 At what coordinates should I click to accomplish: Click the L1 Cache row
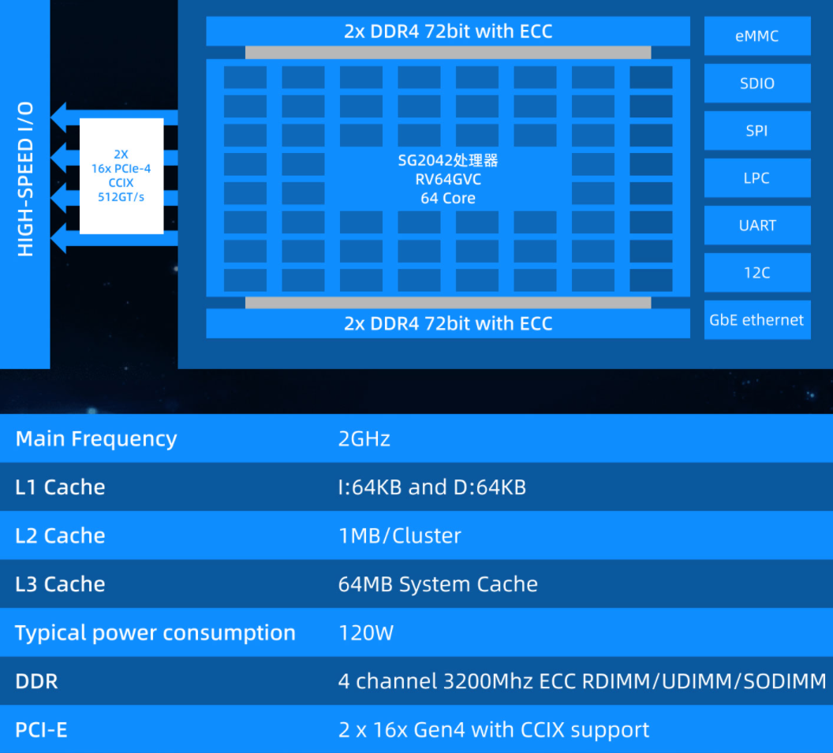416,487
